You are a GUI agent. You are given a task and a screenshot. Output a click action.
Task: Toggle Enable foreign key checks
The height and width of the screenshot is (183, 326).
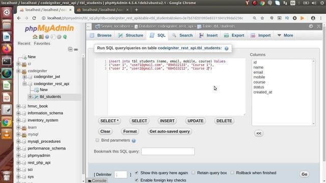[x=137, y=180]
